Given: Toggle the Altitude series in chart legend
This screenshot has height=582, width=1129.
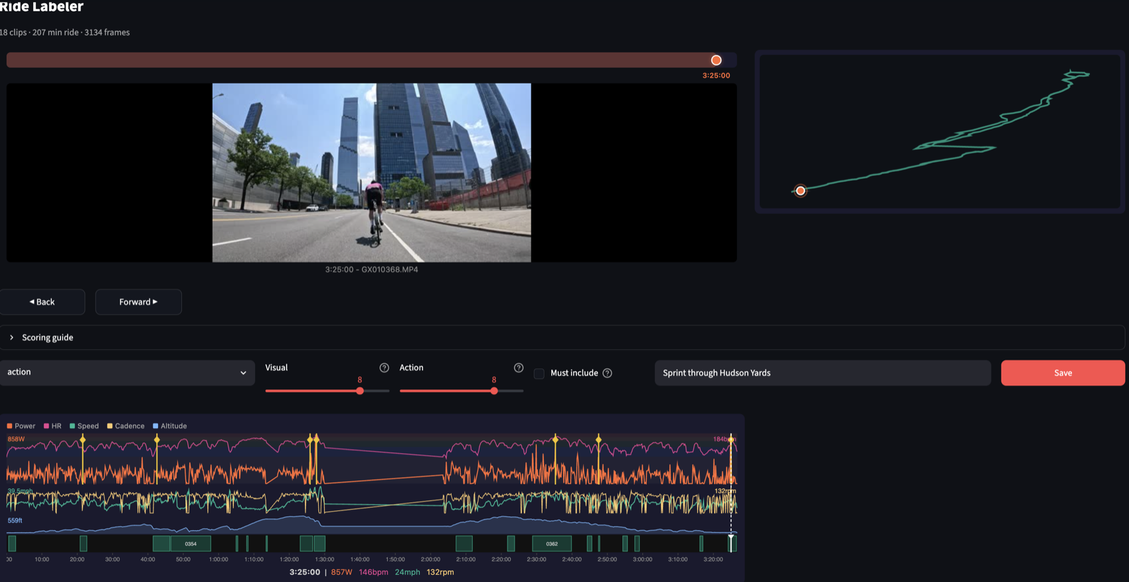Looking at the screenshot, I should 170,426.
